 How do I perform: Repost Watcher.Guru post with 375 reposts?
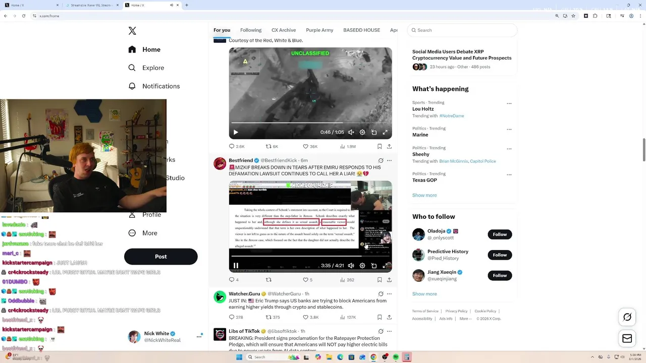273,317
